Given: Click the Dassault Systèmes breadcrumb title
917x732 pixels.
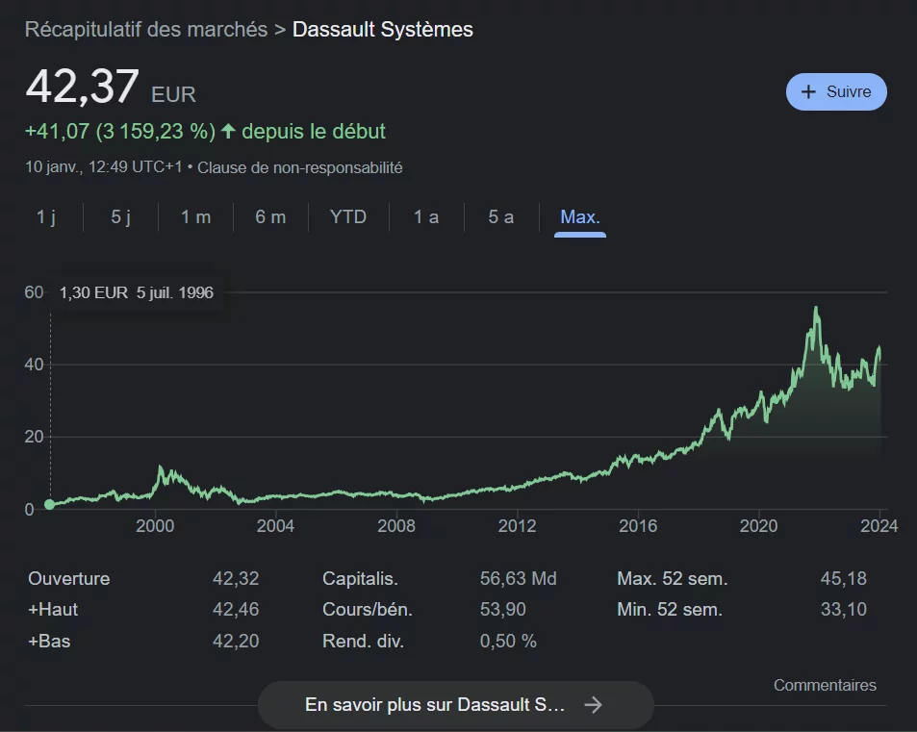Looking at the screenshot, I should pyautogui.click(x=382, y=29).
